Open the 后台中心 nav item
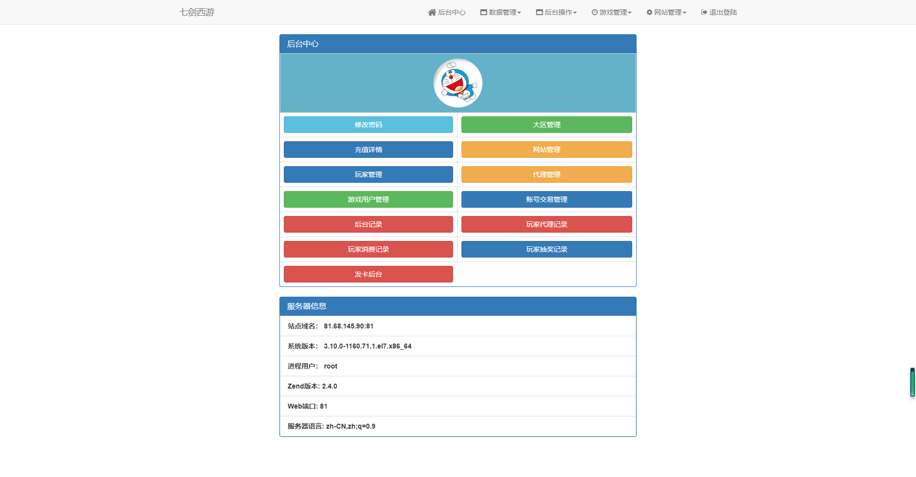The height and width of the screenshot is (477, 916). click(447, 12)
